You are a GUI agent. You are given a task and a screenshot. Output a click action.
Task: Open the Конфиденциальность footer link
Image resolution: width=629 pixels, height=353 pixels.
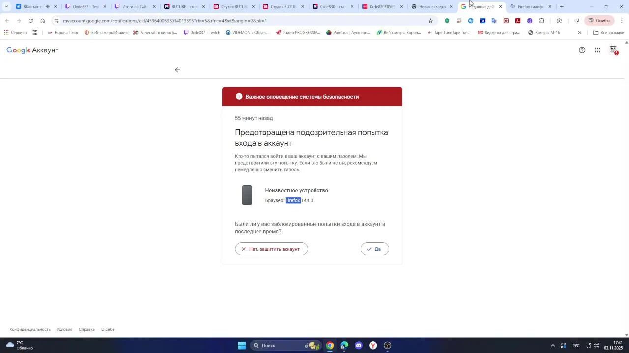[x=30, y=330]
